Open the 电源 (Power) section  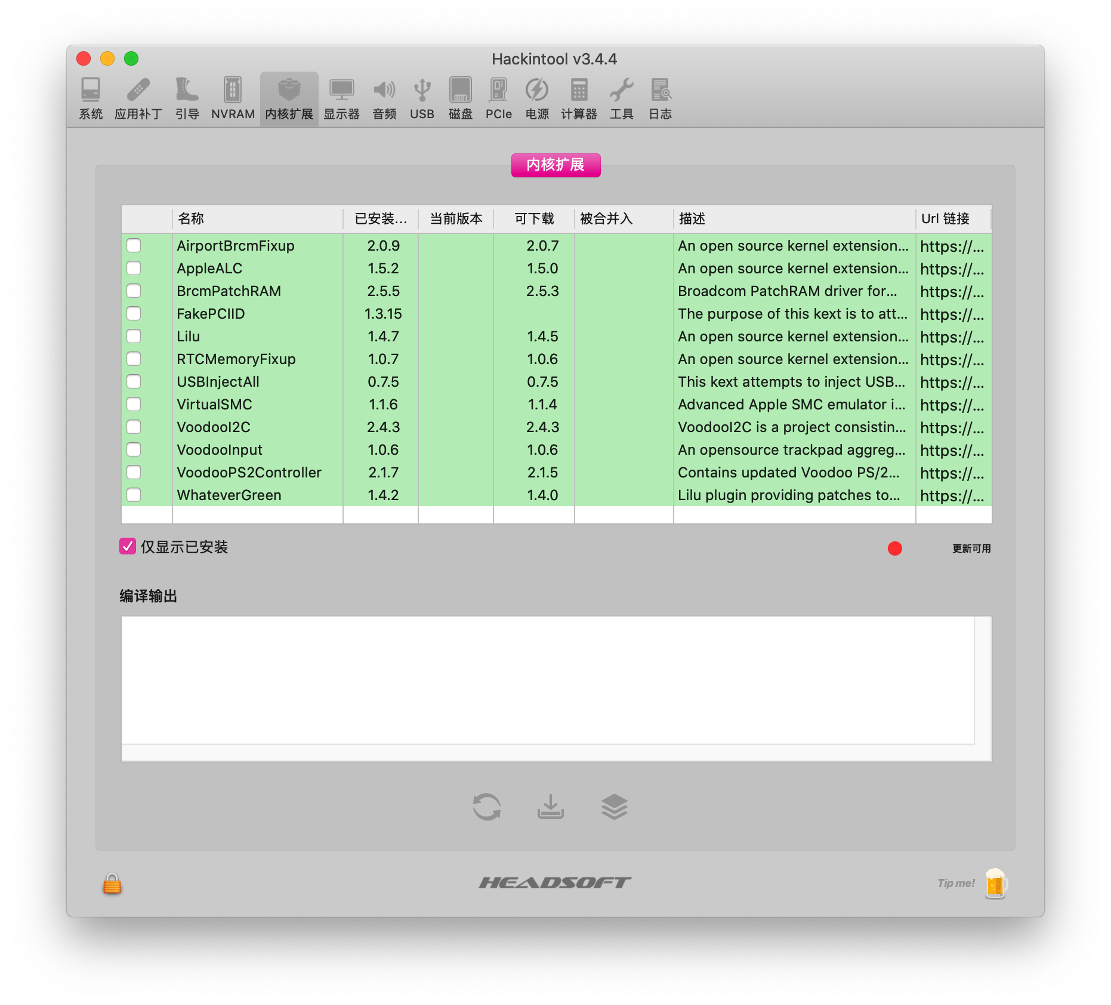point(537,98)
